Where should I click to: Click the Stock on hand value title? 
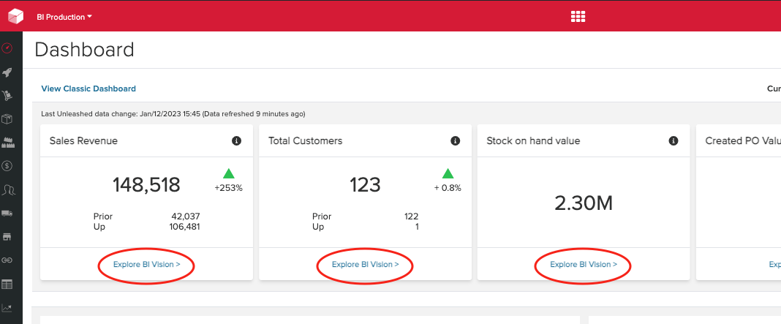(x=533, y=141)
